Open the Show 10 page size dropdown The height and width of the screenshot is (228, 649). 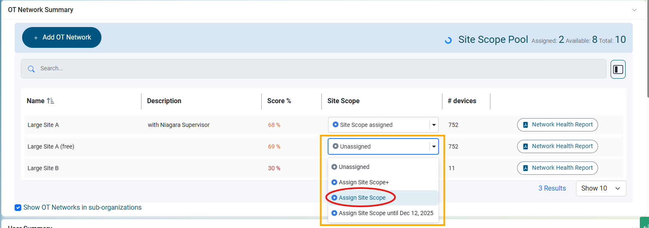click(x=601, y=188)
